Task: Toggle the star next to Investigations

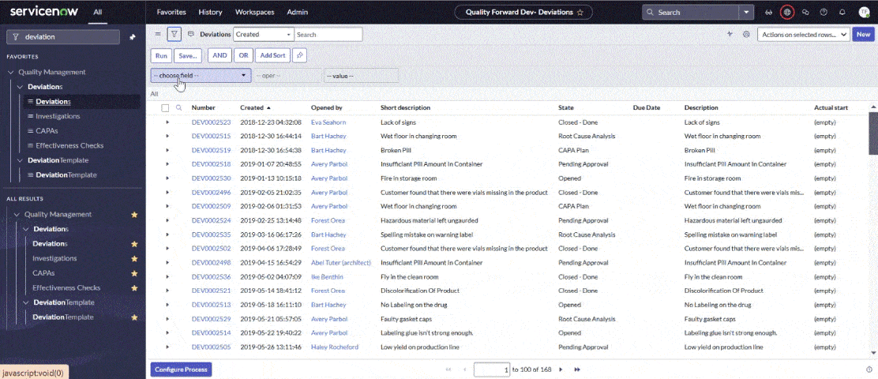Action: (134, 258)
